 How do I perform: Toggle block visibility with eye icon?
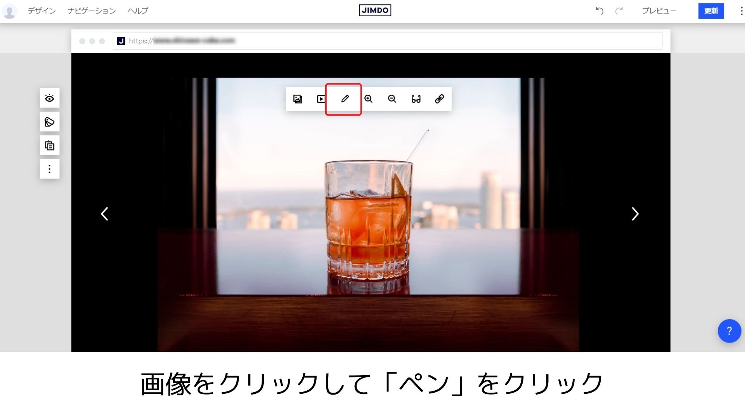(x=50, y=98)
